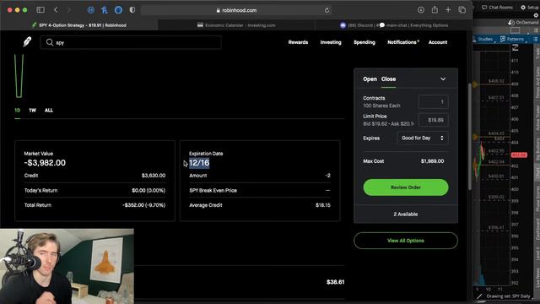This screenshot has width=540, height=304.
Task: Open Safari downloads icon
Action: point(421,10)
